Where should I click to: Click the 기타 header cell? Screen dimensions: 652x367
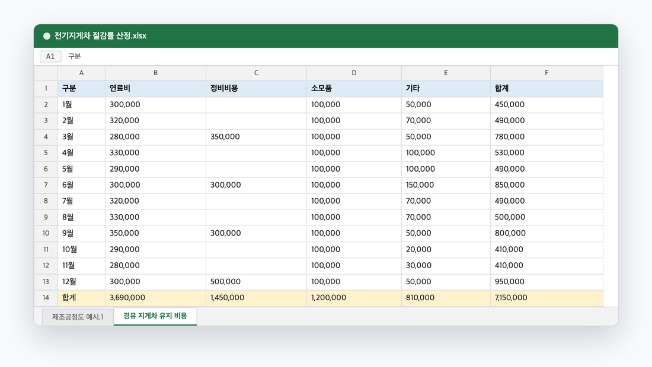pyautogui.click(x=446, y=88)
